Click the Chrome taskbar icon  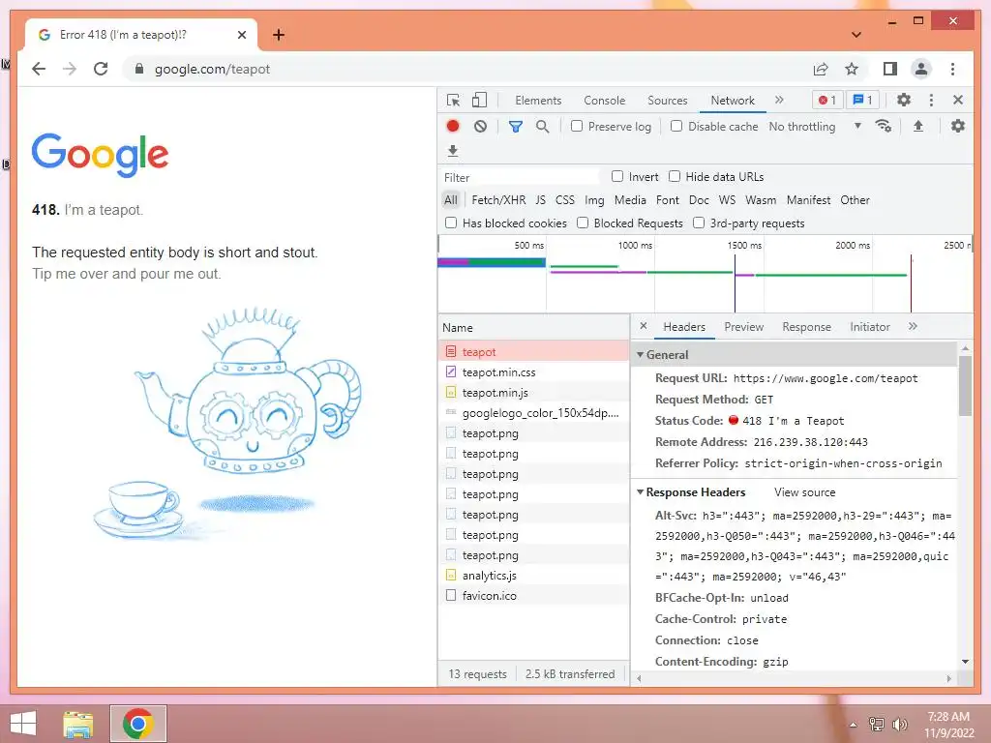tap(137, 724)
